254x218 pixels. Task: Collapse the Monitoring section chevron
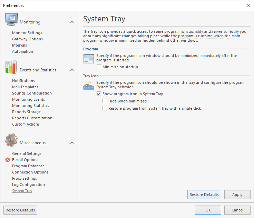(x=72, y=22)
